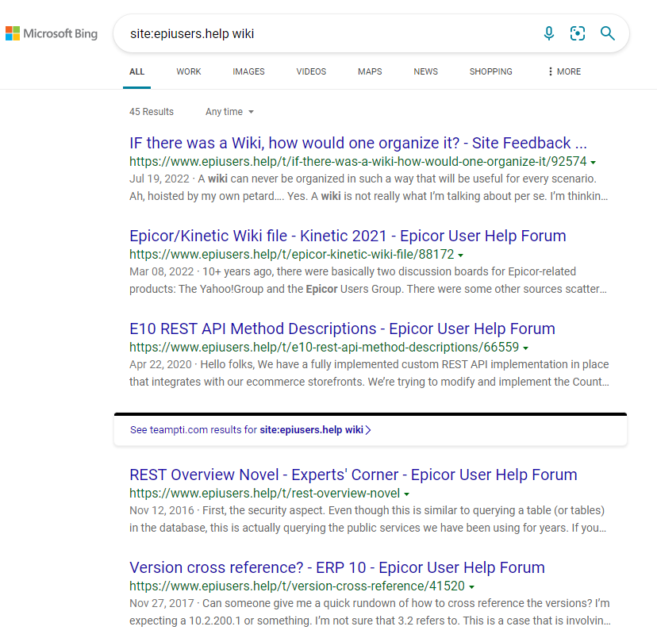Click the 'Jul 19, 2022' snippet text

point(159,179)
